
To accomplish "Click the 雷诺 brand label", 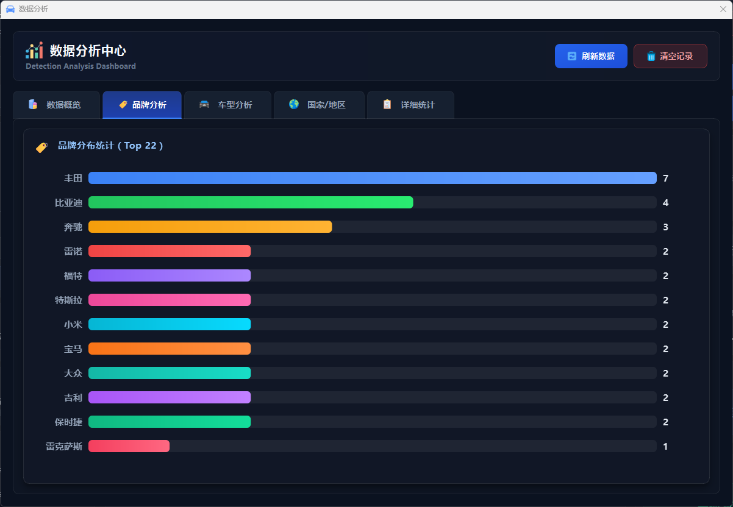I will pos(73,251).
